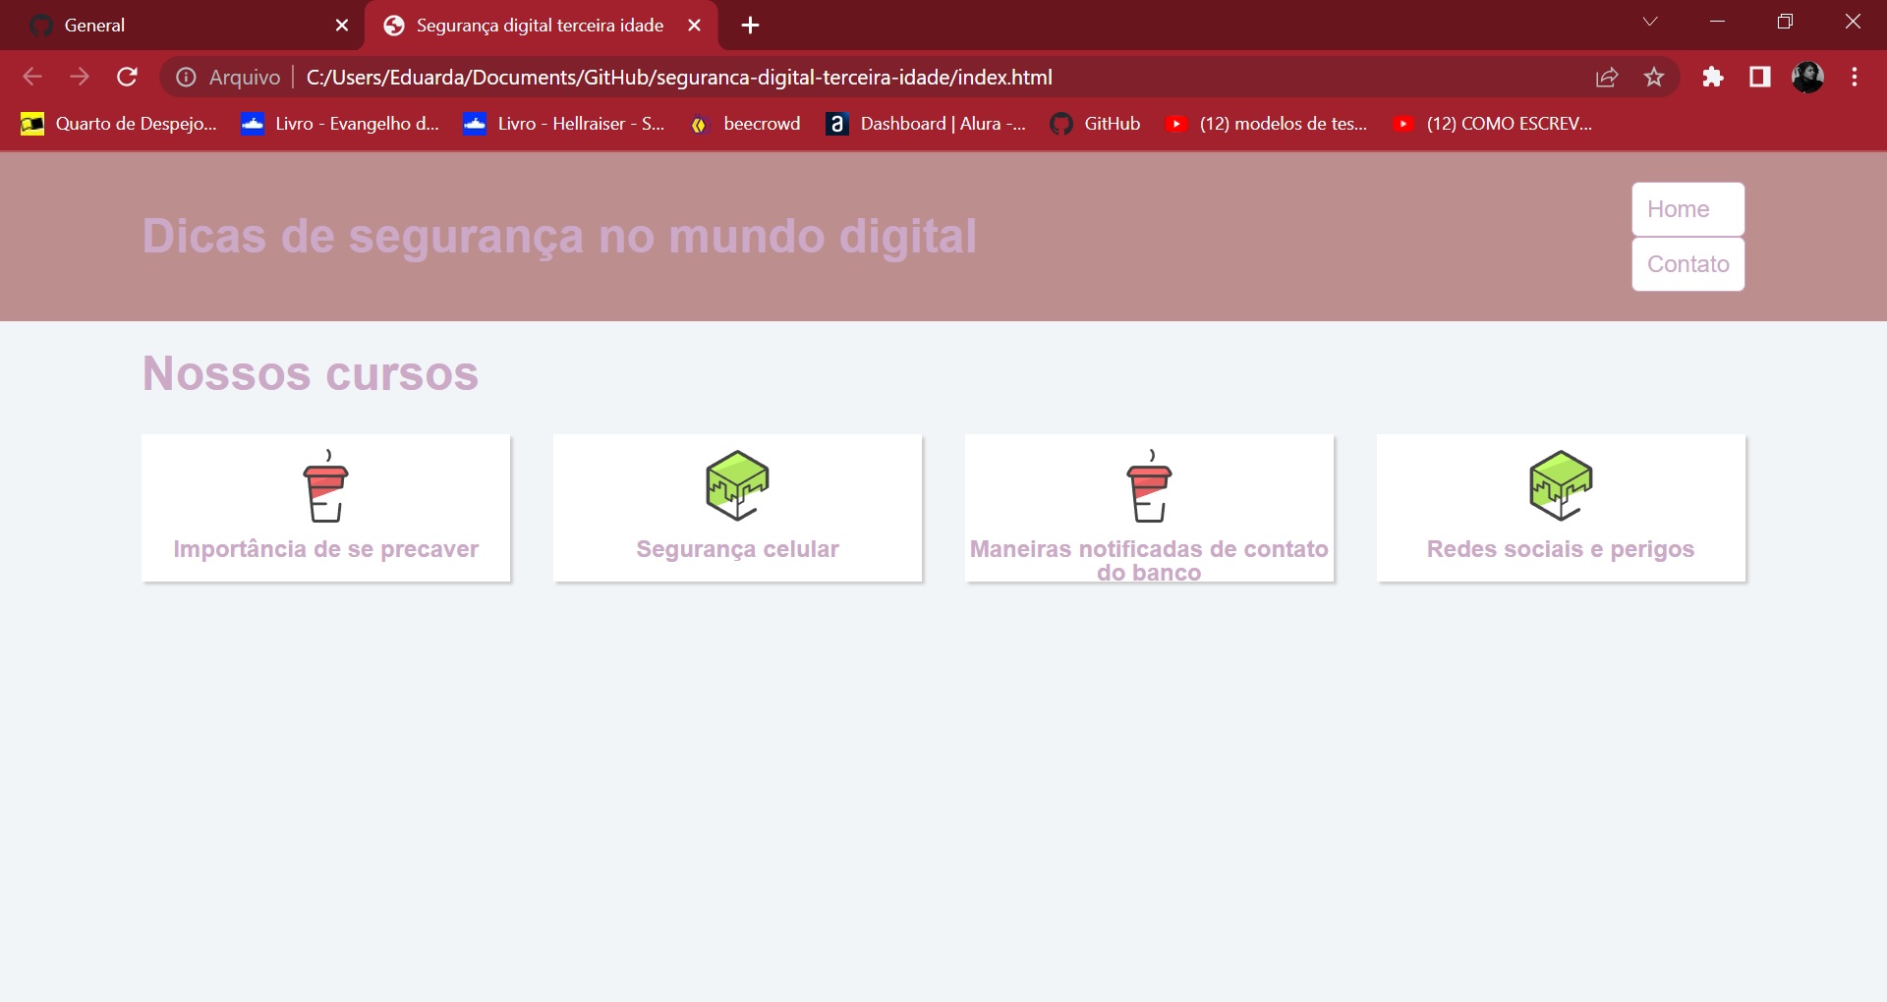Click the Contato button
The width and height of the screenshot is (1887, 1002).
tap(1687, 264)
